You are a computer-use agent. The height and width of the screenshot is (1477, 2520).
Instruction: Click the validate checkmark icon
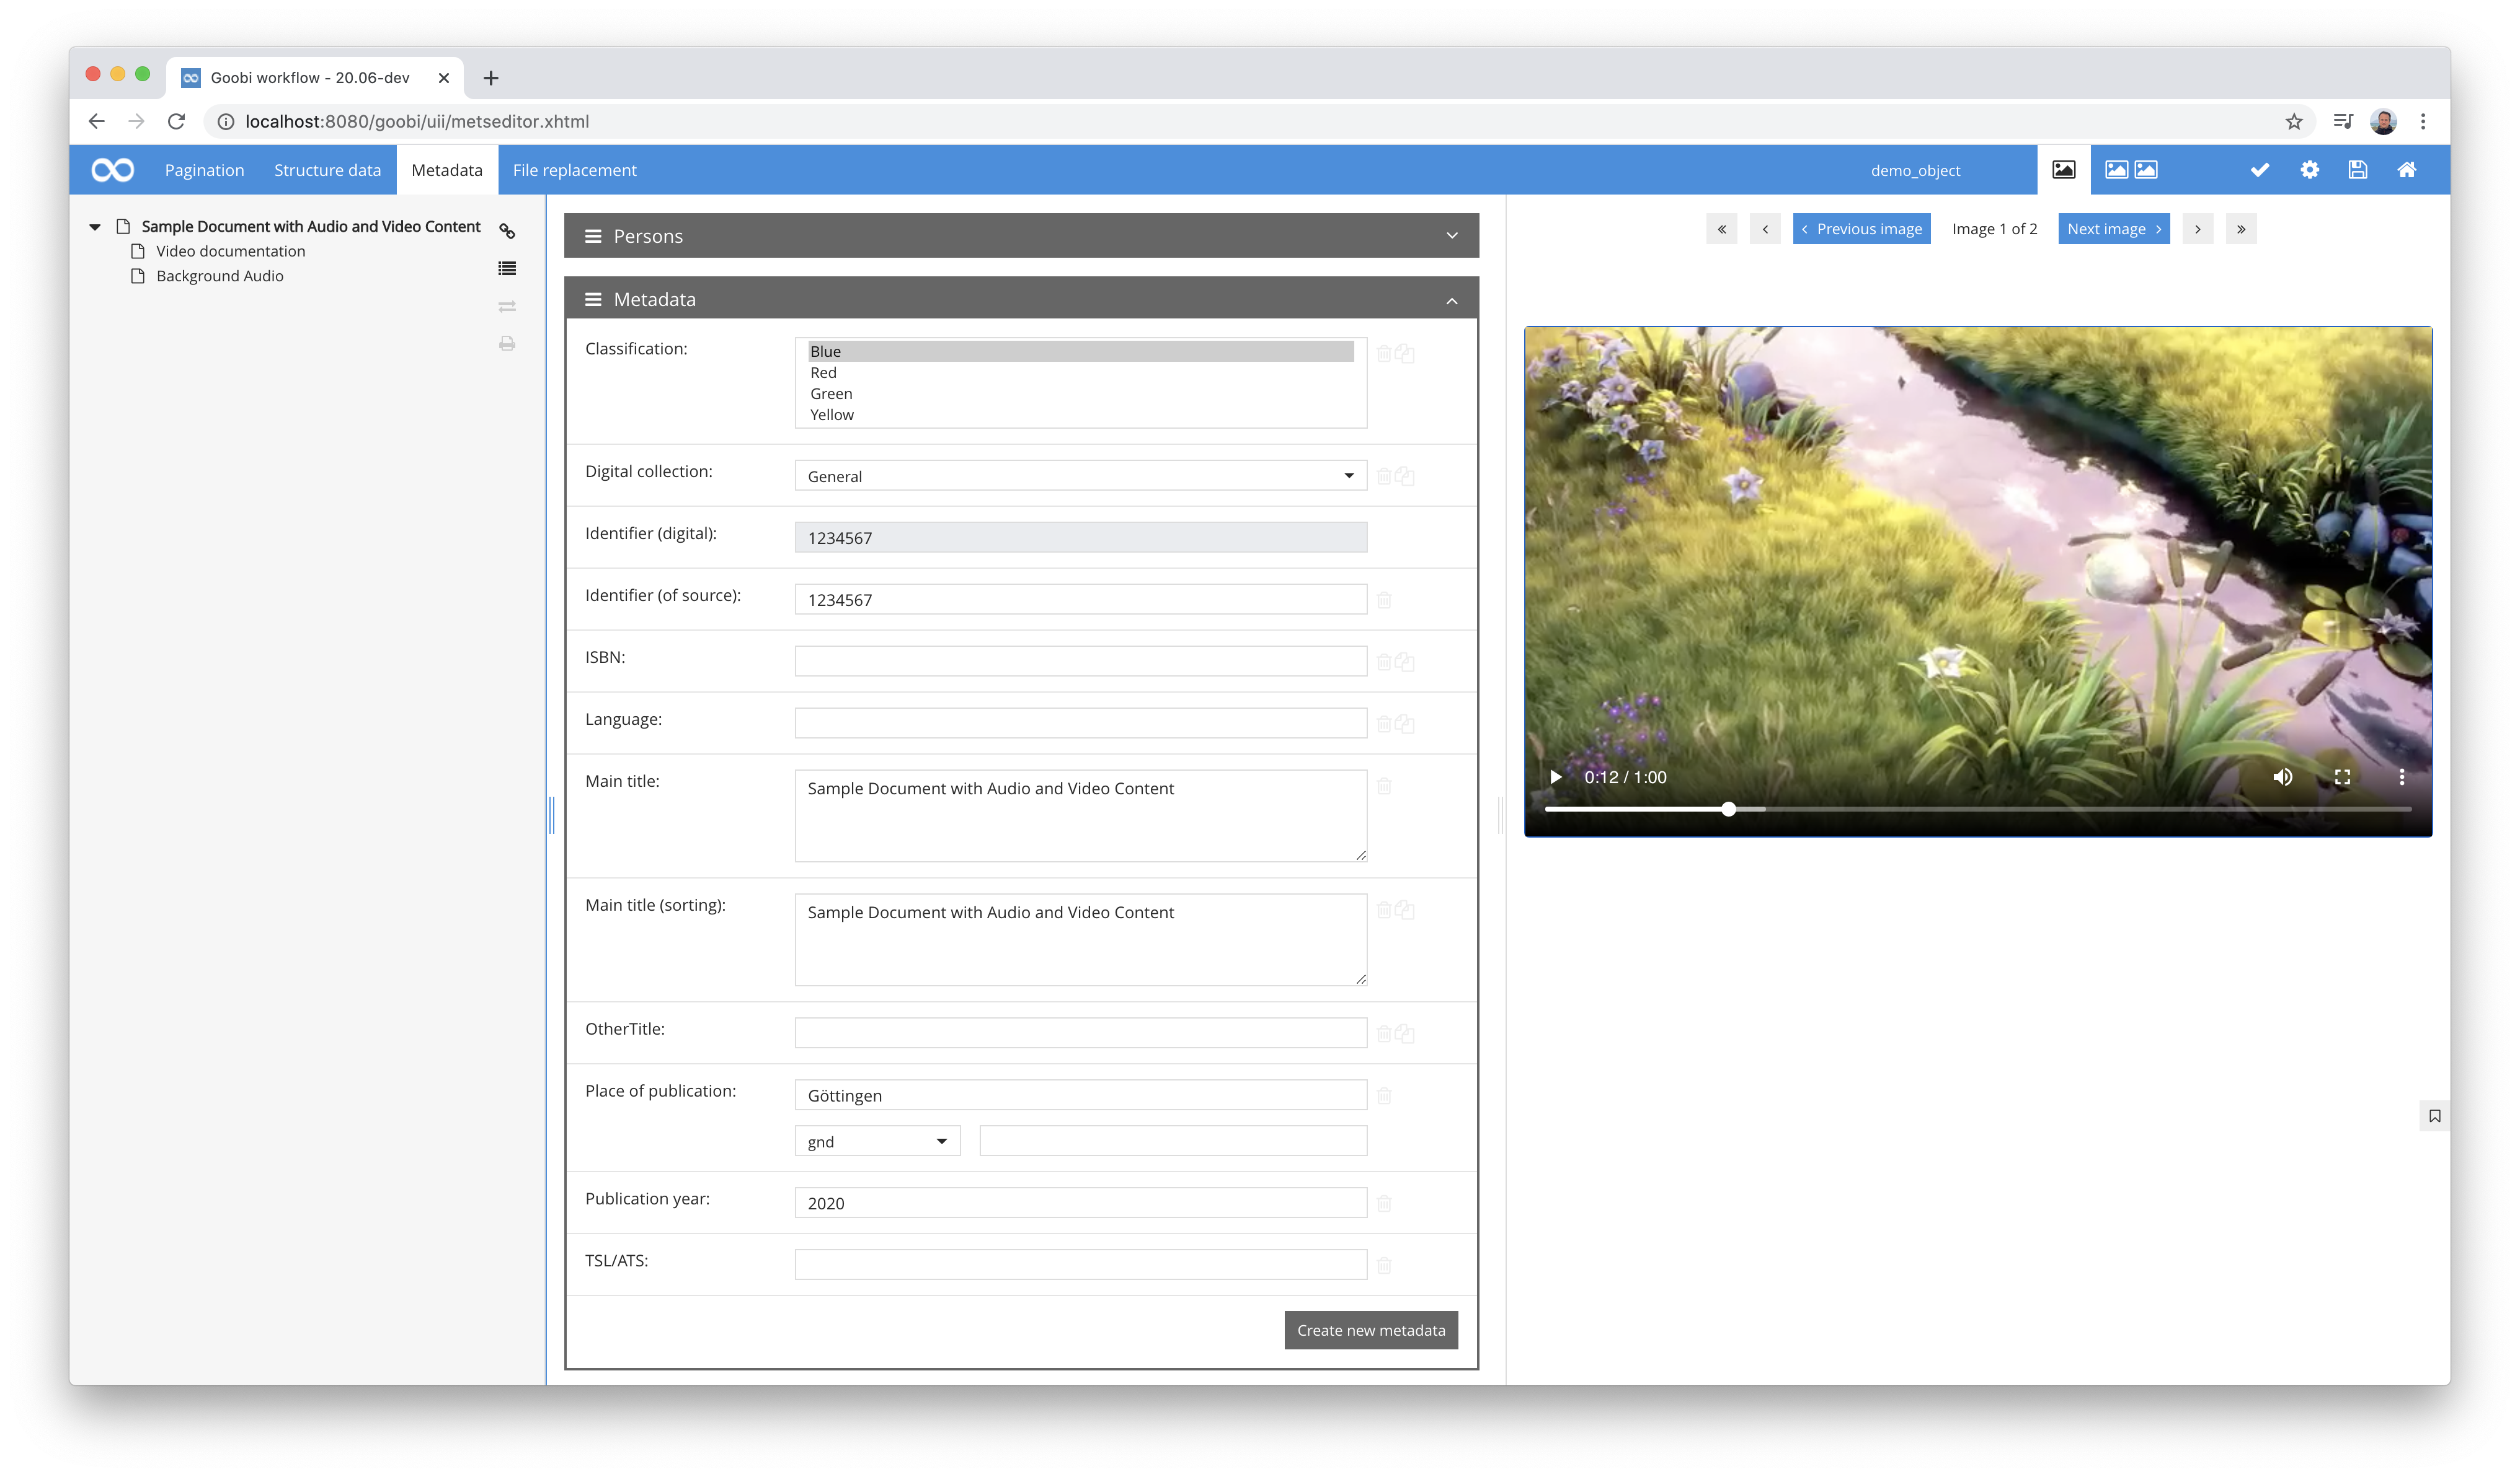point(2259,170)
